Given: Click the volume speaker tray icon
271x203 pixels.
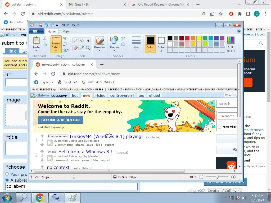Looking at the screenshot, I should click(244, 198).
